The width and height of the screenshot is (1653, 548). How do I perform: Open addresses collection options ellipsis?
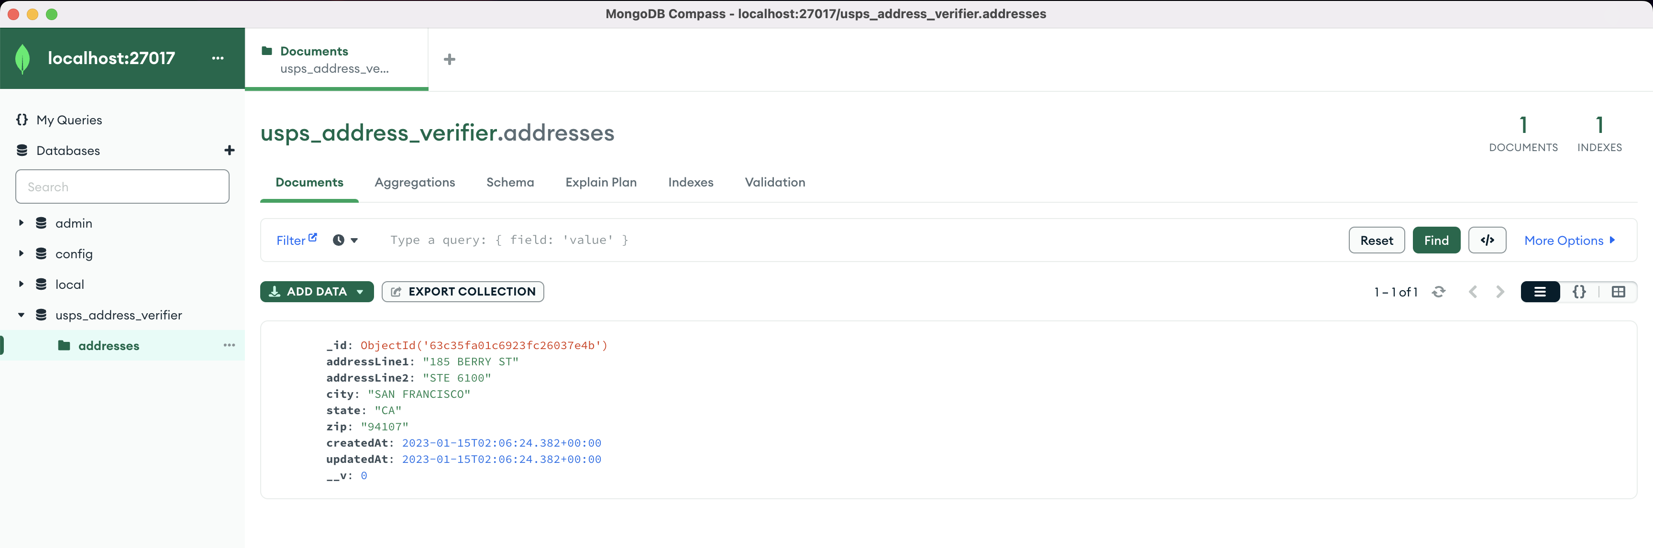point(229,345)
